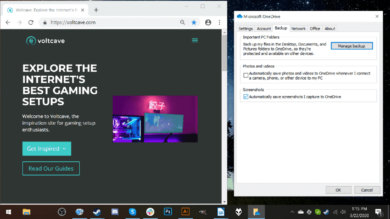Select the active OneDrive folder taskbar icon
The image size is (390, 219).
click(256, 212)
